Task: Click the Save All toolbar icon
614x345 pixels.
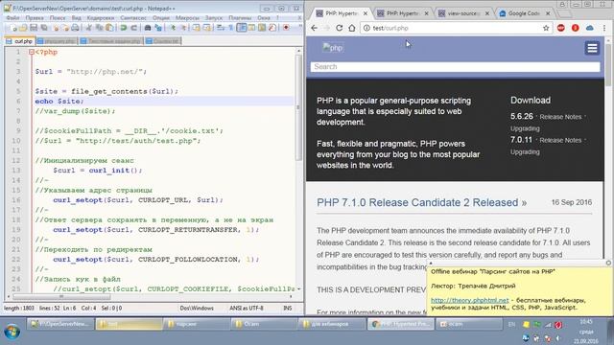Action: (x=44, y=28)
